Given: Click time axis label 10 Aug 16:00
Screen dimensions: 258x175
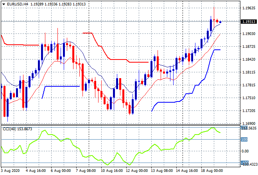Looking at the screenshot, I should [112, 171].
